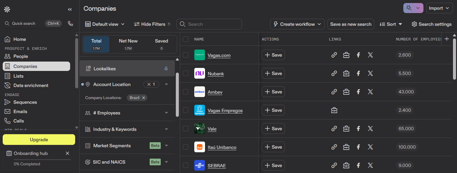Click X (Twitter) icon for Nubank
The height and width of the screenshot is (173, 457).
click(370, 73)
